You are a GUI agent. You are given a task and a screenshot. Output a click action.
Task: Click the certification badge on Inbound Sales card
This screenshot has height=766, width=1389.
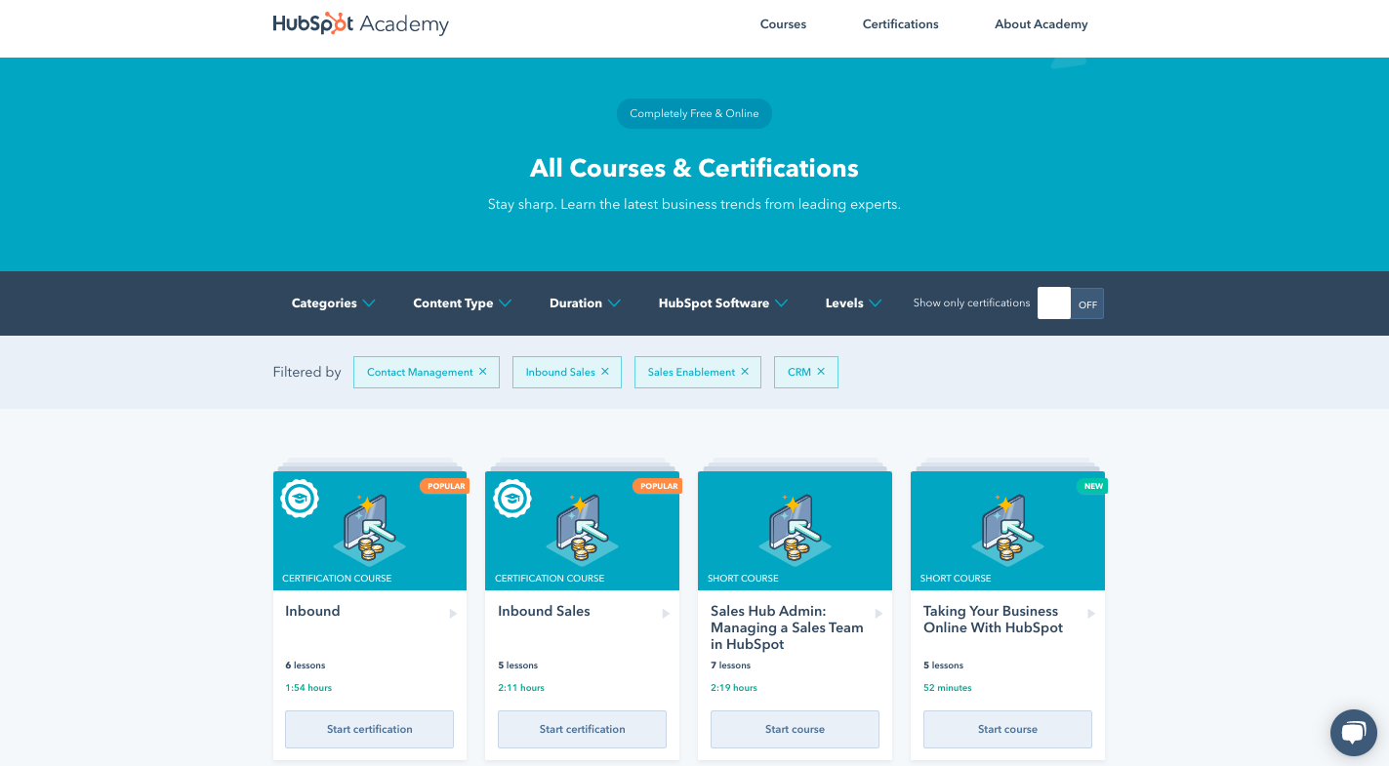tap(512, 499)
